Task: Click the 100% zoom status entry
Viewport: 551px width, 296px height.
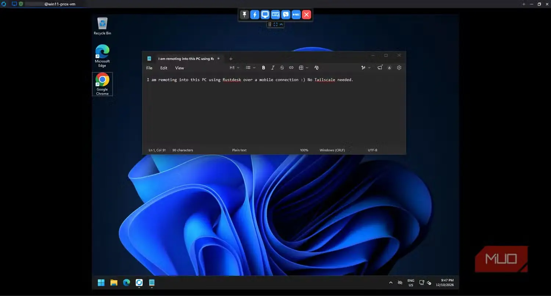Action: pos(304,150)
